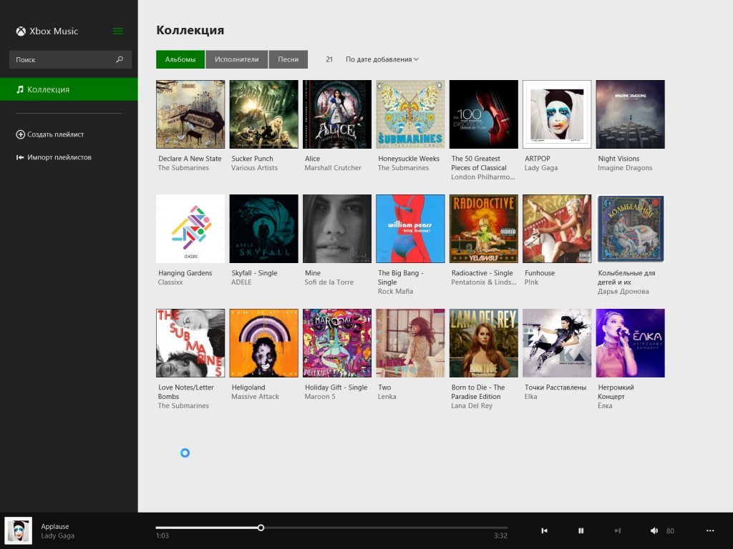733x549 pixels.
Task: Click the playback progress slider handle
Action: [x=261, y=528]
